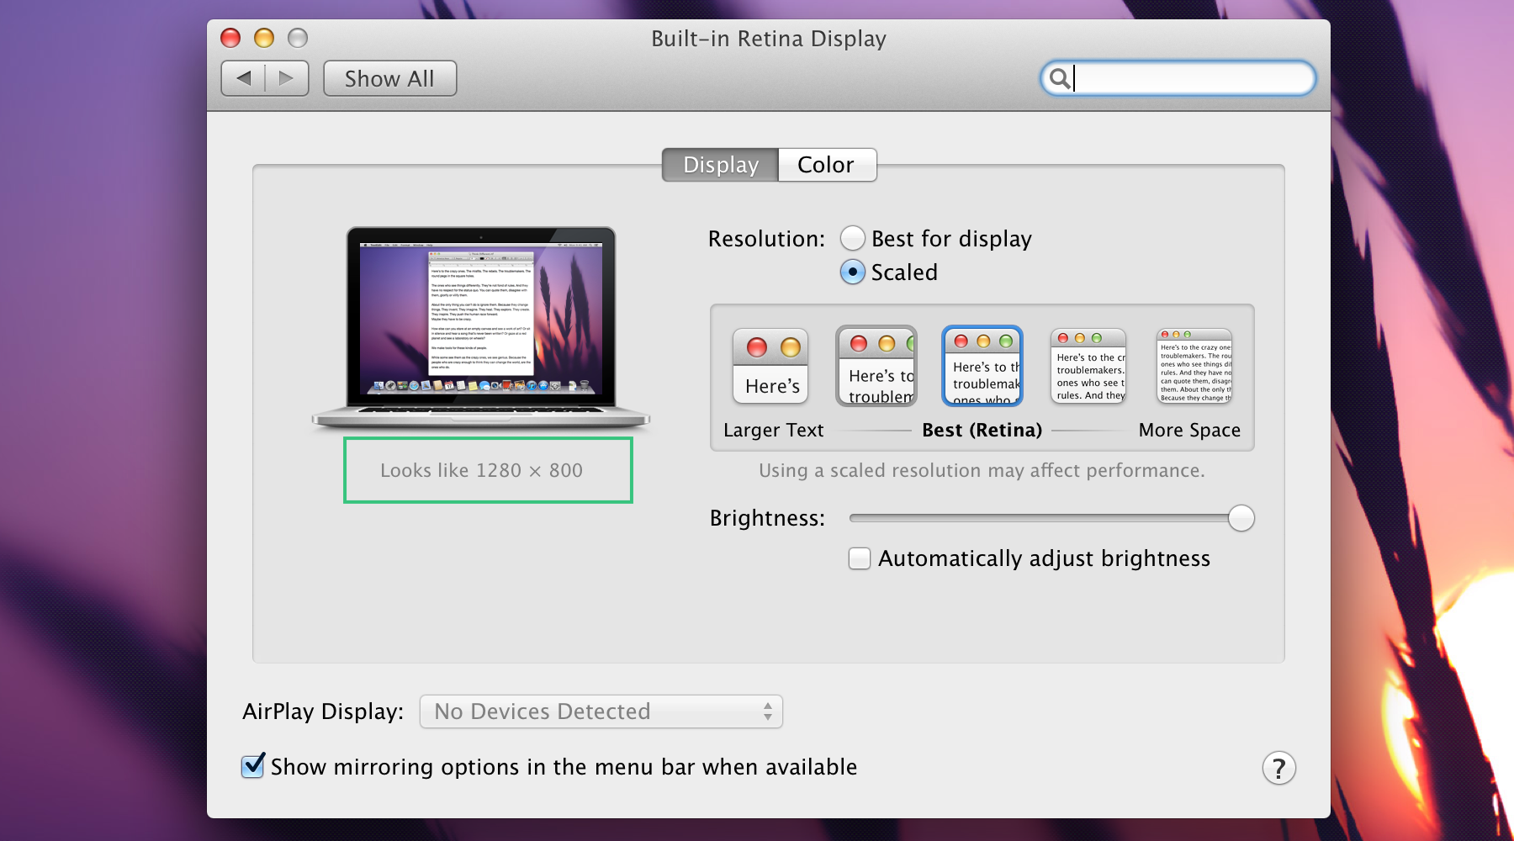Disable mirroring options in menu bar

point(252,766)
